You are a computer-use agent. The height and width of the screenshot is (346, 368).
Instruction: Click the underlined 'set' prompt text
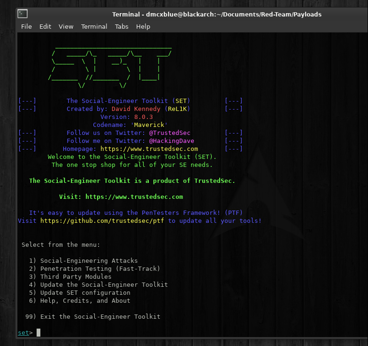[x=23, y=333]
